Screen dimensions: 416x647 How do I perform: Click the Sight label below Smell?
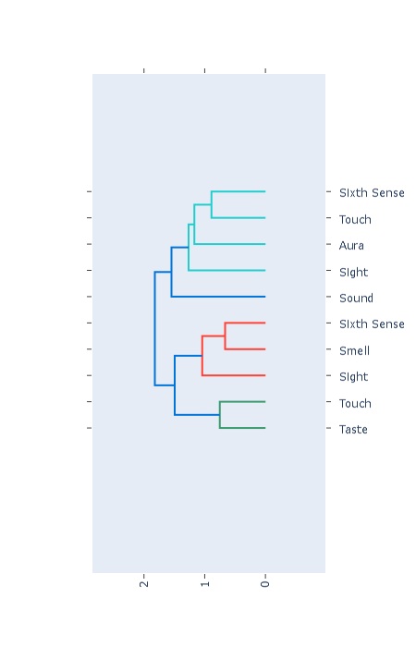point(353,377)
